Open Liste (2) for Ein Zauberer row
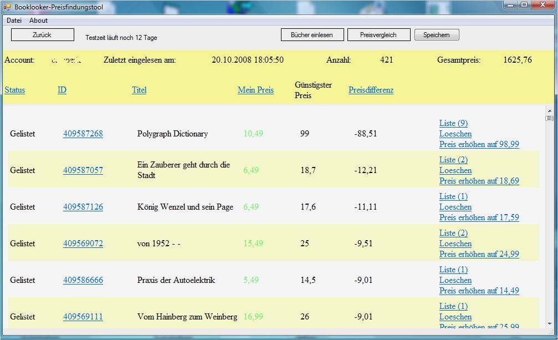 (453, 160)
